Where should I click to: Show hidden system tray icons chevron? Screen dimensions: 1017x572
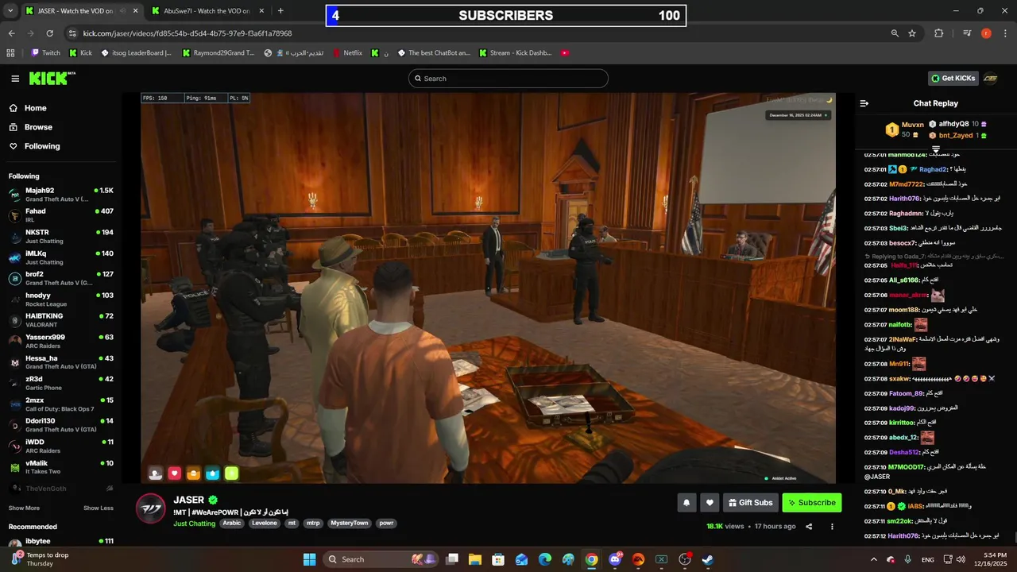pos(874,559)
